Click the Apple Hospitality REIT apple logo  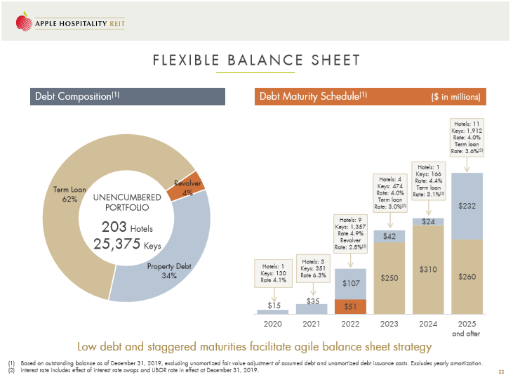23,22
